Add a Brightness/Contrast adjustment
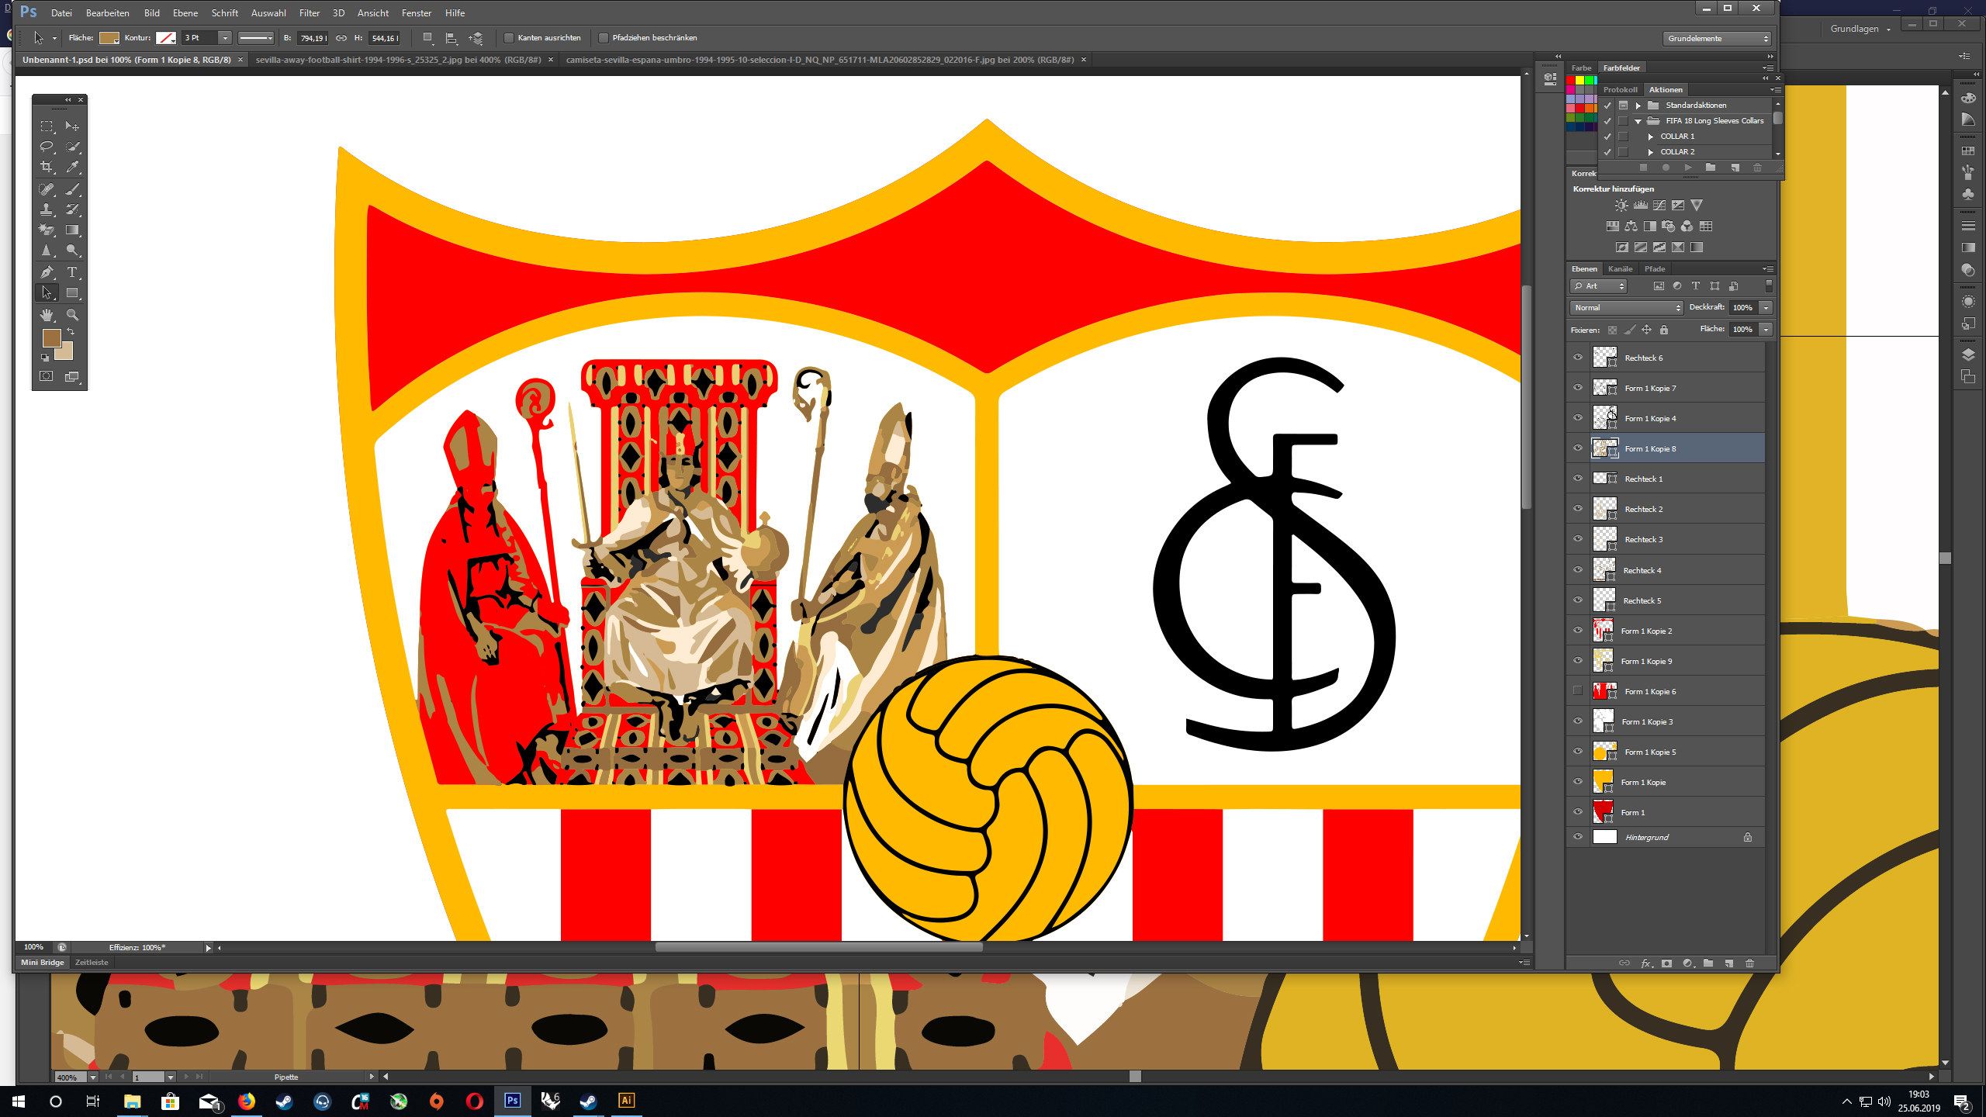The height and width of the screenshot is (1117, 1986). pos(1621,206)
